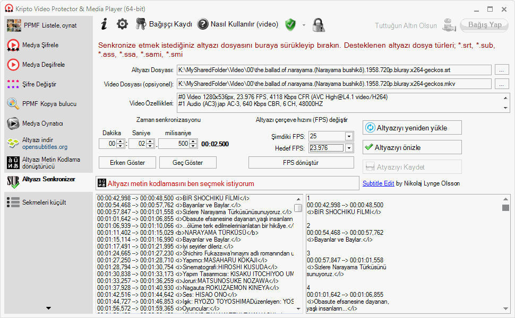The height and width of the screenshot is (318, 515).
Task: Click the padlock icon in toolbar
Action: click(318, 25)
